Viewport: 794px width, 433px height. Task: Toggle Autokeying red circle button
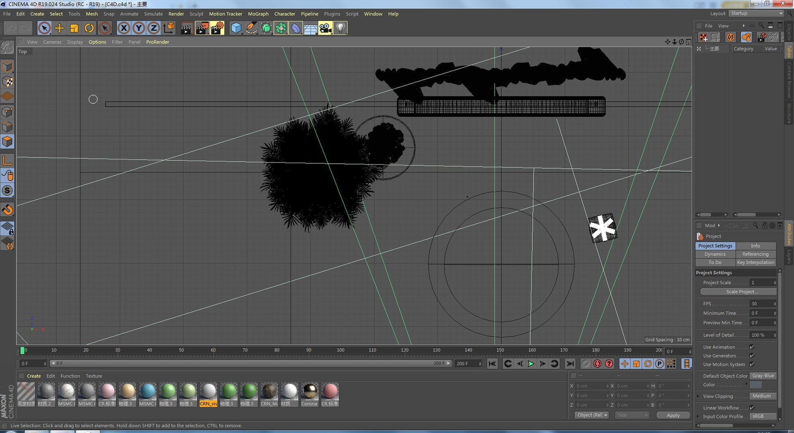point(597,364)
